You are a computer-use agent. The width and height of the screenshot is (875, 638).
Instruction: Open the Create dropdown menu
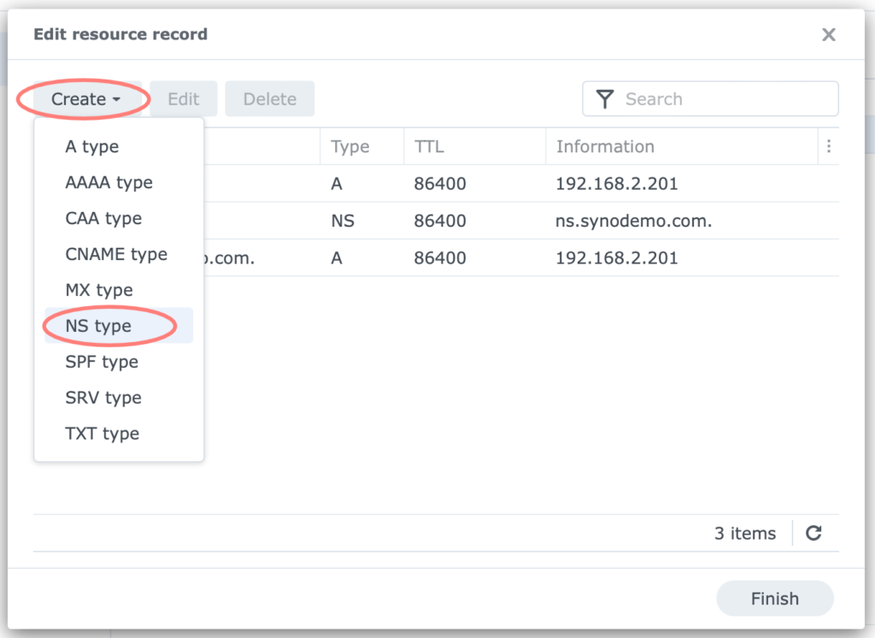[x=82, y=98]
